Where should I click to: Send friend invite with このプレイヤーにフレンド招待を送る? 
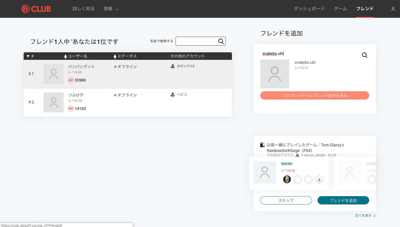click(315, 95)
